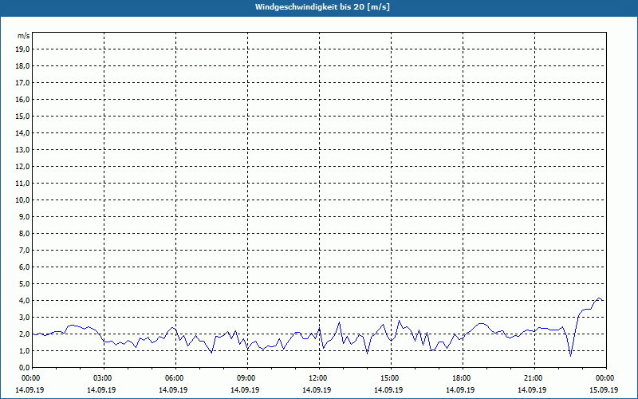Select the '17,0' y-axis value

[x=23, y=83]
